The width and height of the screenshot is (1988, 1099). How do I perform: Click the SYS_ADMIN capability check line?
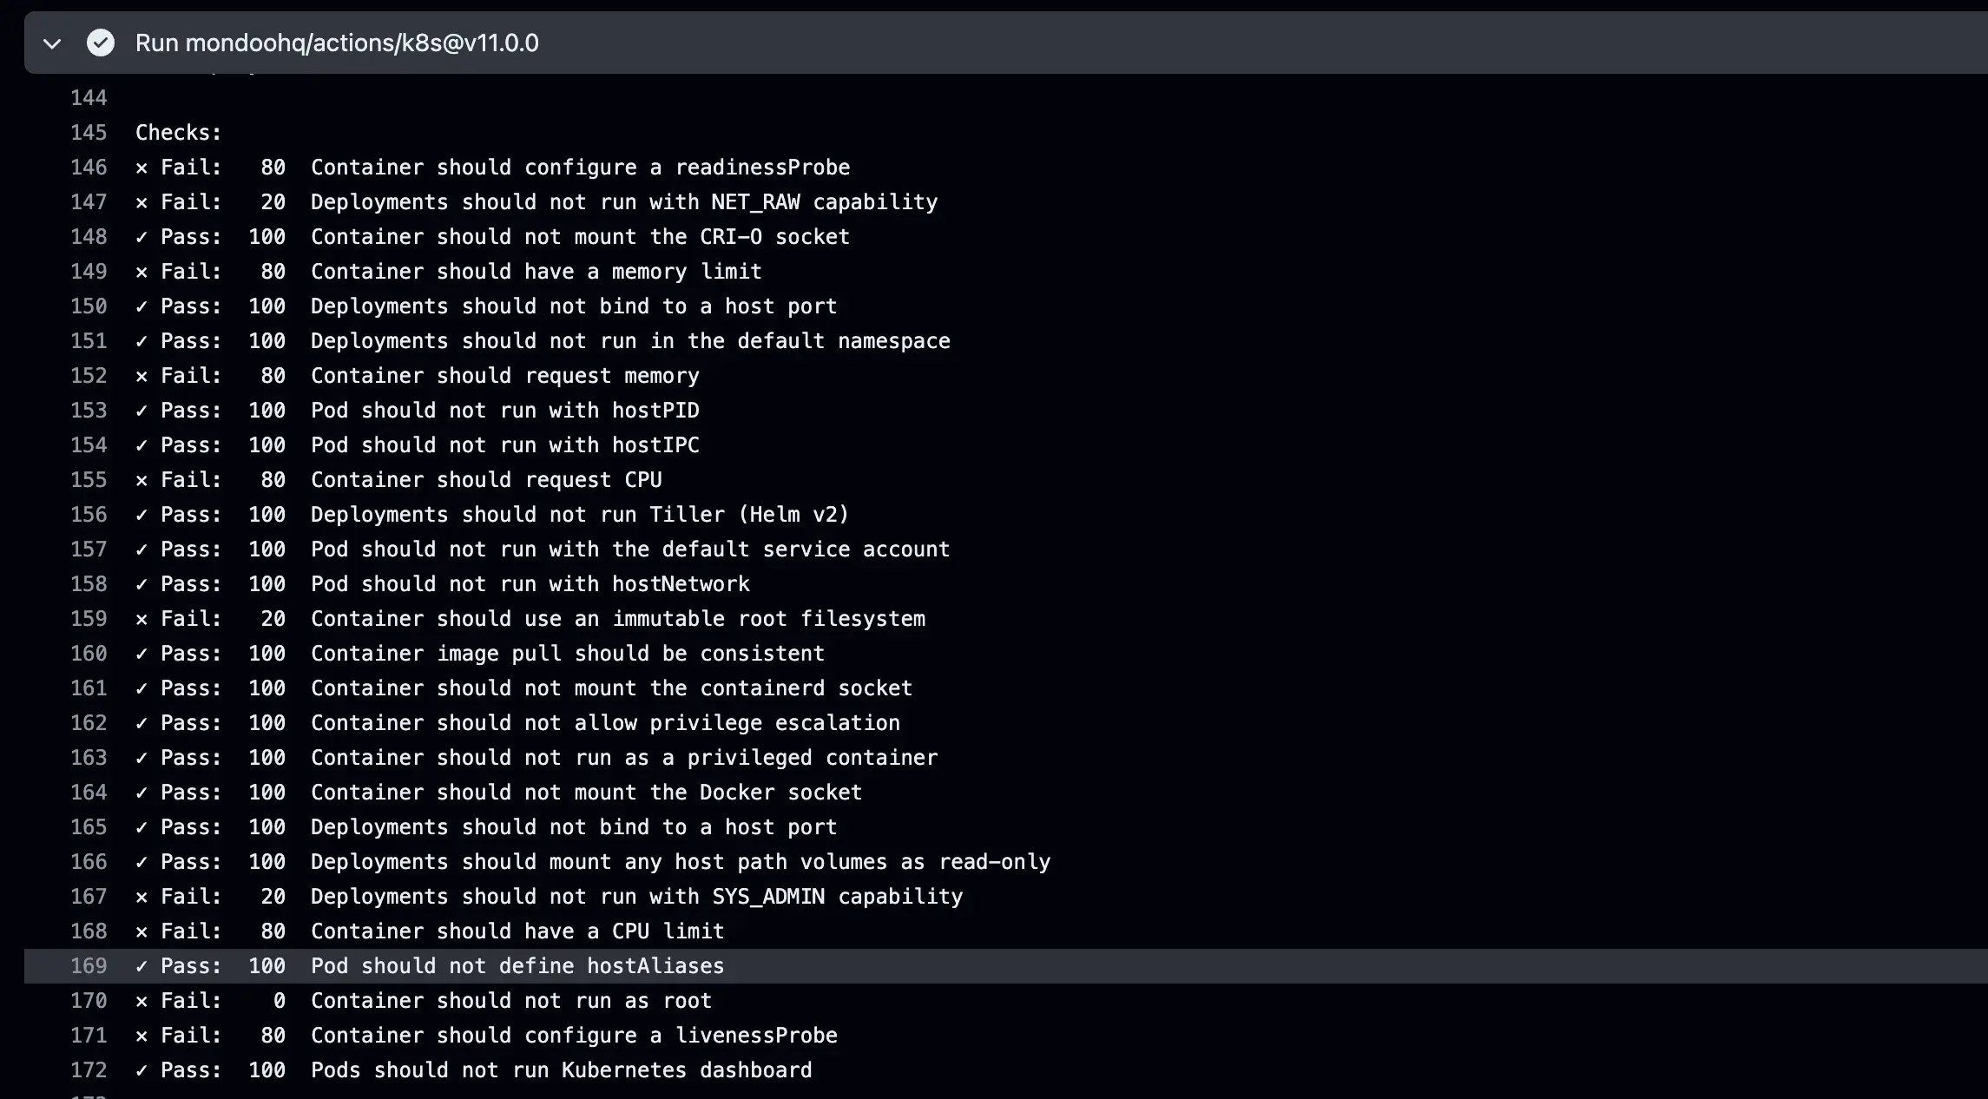point(550,897)
